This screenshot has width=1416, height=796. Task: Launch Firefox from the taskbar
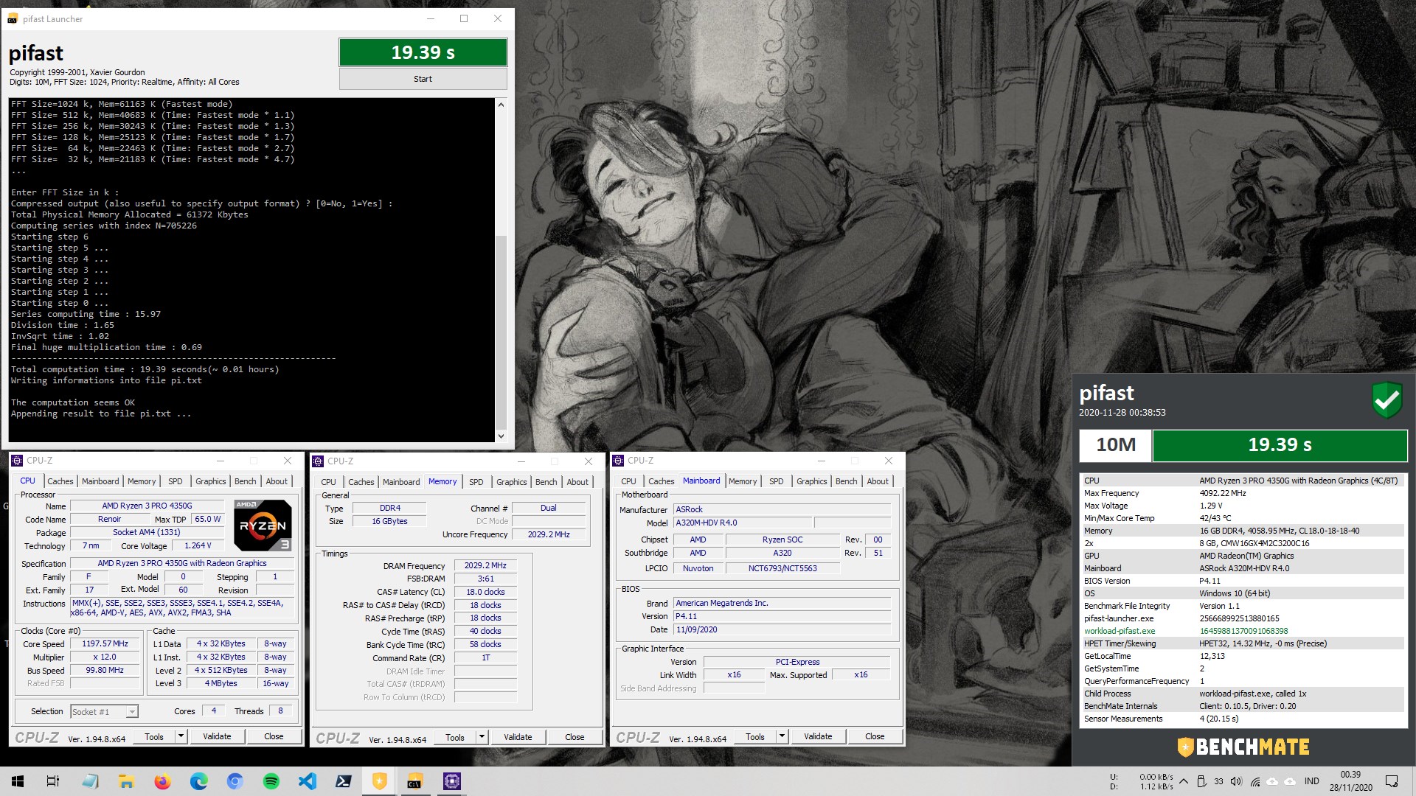click(x=162, y=781)
